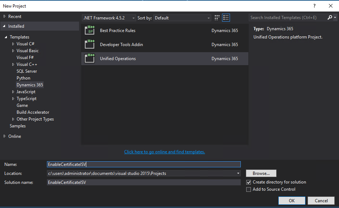The width and height of the screenshot is (339, 208).
Task: Expand the Visual C# tree node
Action: [x=13, y=44]
